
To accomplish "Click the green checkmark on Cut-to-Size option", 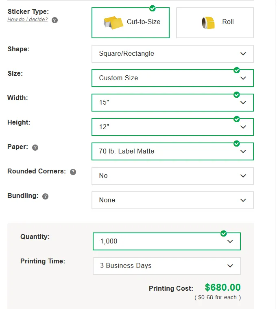I will pyautogui.click(x=153, y=8).
